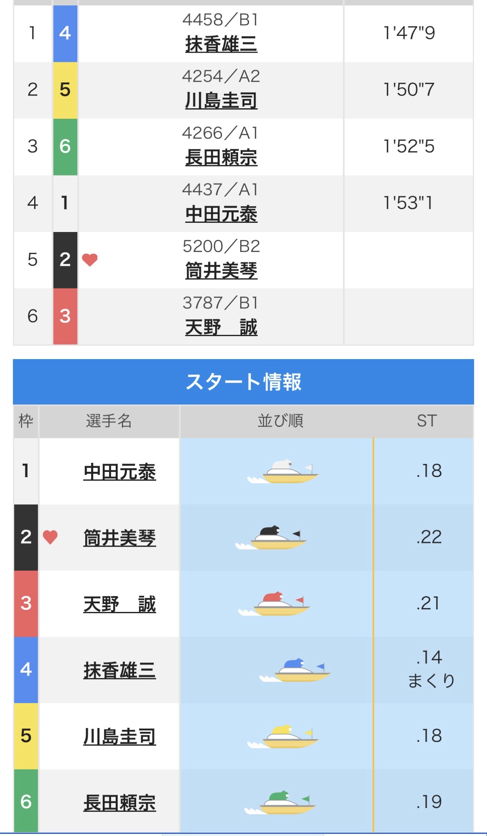Open racer 川島圭司 in the results table

(x=221, y=101)
